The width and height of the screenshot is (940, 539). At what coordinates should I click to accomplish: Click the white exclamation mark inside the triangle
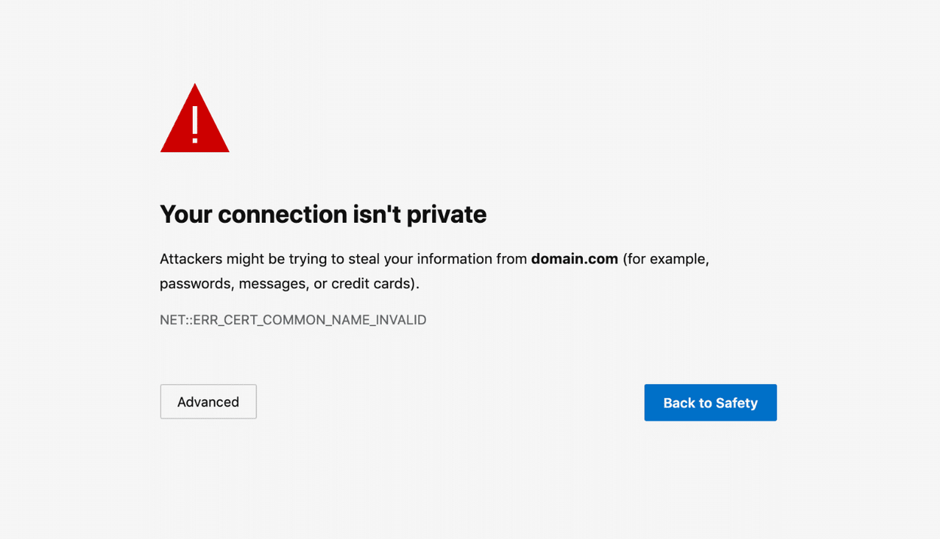[x=195, y=125]
